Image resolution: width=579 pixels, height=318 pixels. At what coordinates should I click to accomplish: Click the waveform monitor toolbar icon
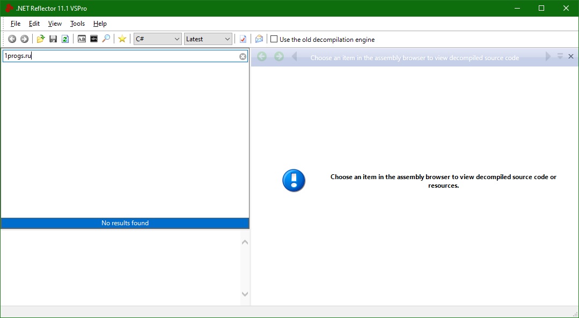pyautogui.click(x=94, y=39)
